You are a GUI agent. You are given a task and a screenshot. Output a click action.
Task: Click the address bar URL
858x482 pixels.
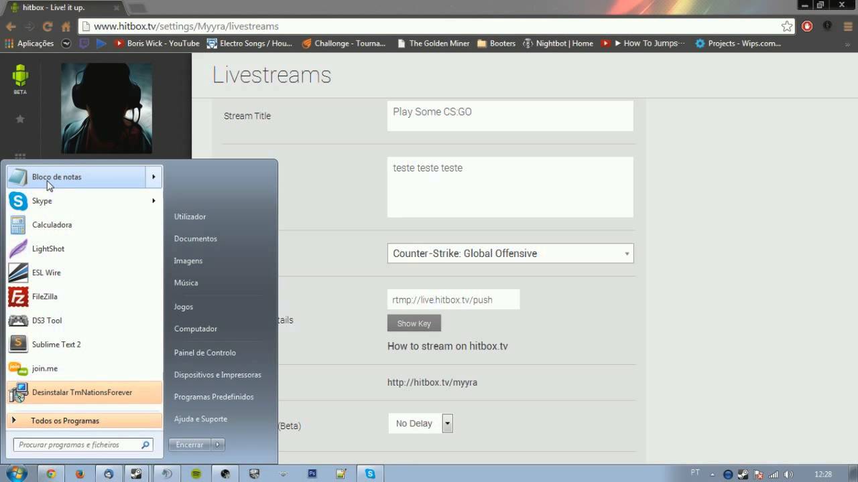(x=186, y=26)
